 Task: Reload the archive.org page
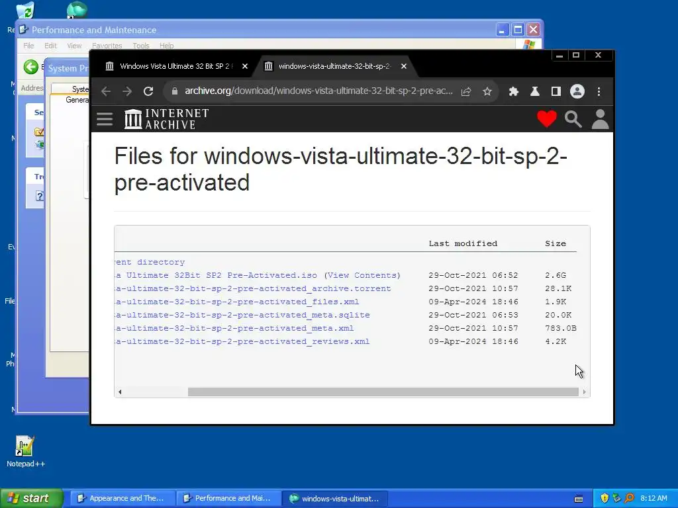click(148, 91)
